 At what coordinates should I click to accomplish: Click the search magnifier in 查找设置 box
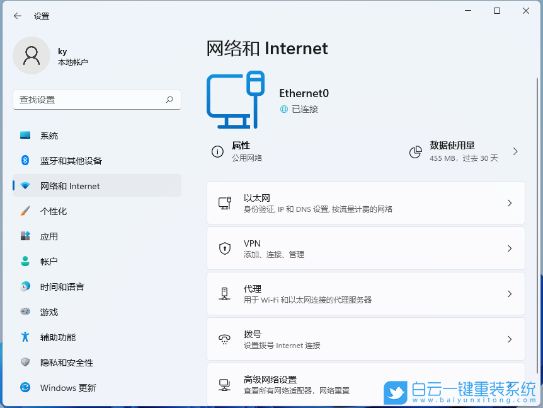(169, 100)
